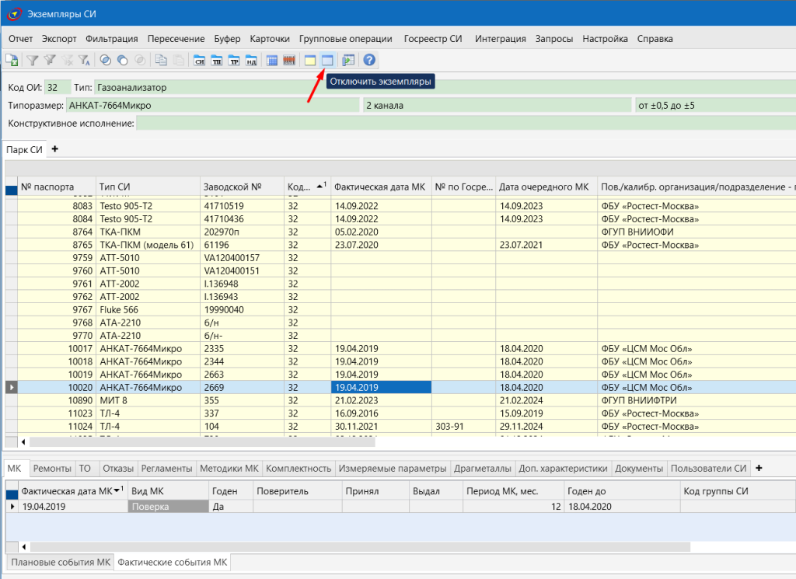Apply filter using first funnel icon
Screen dimensions: 796x579
(33, 60)
